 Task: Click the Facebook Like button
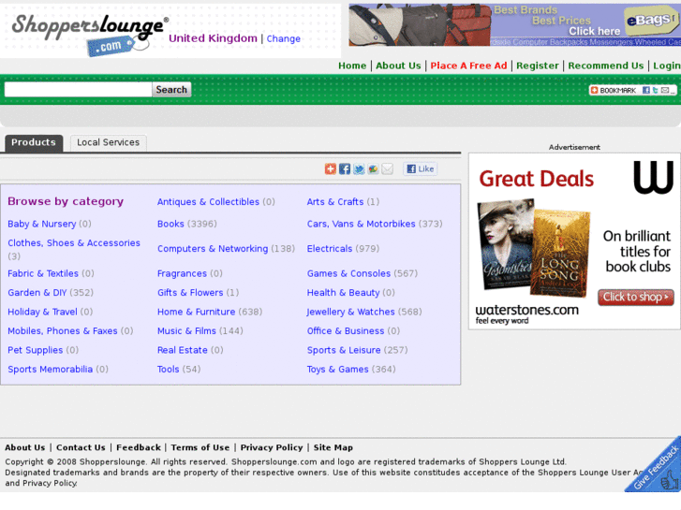[420, 168]
